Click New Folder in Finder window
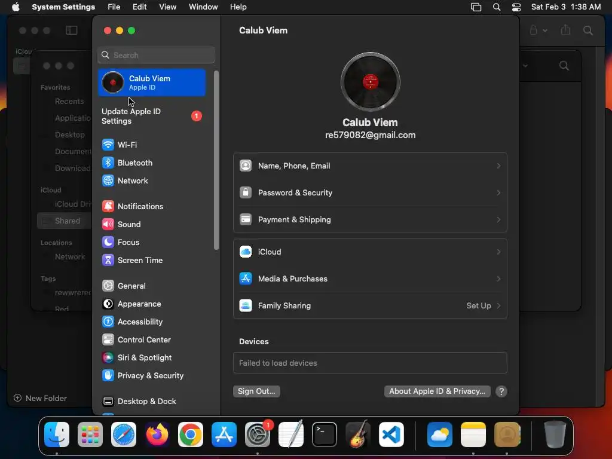Screen dimensions: 612x459 [x=40, y=399]
